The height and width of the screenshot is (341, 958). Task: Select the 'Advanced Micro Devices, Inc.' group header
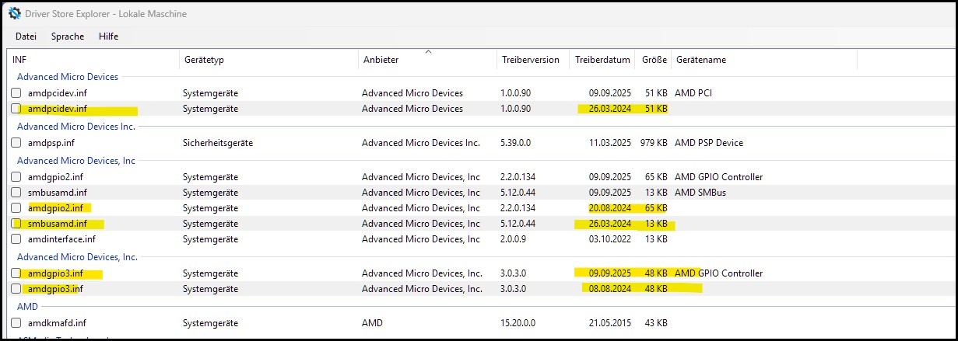[78, 257]
